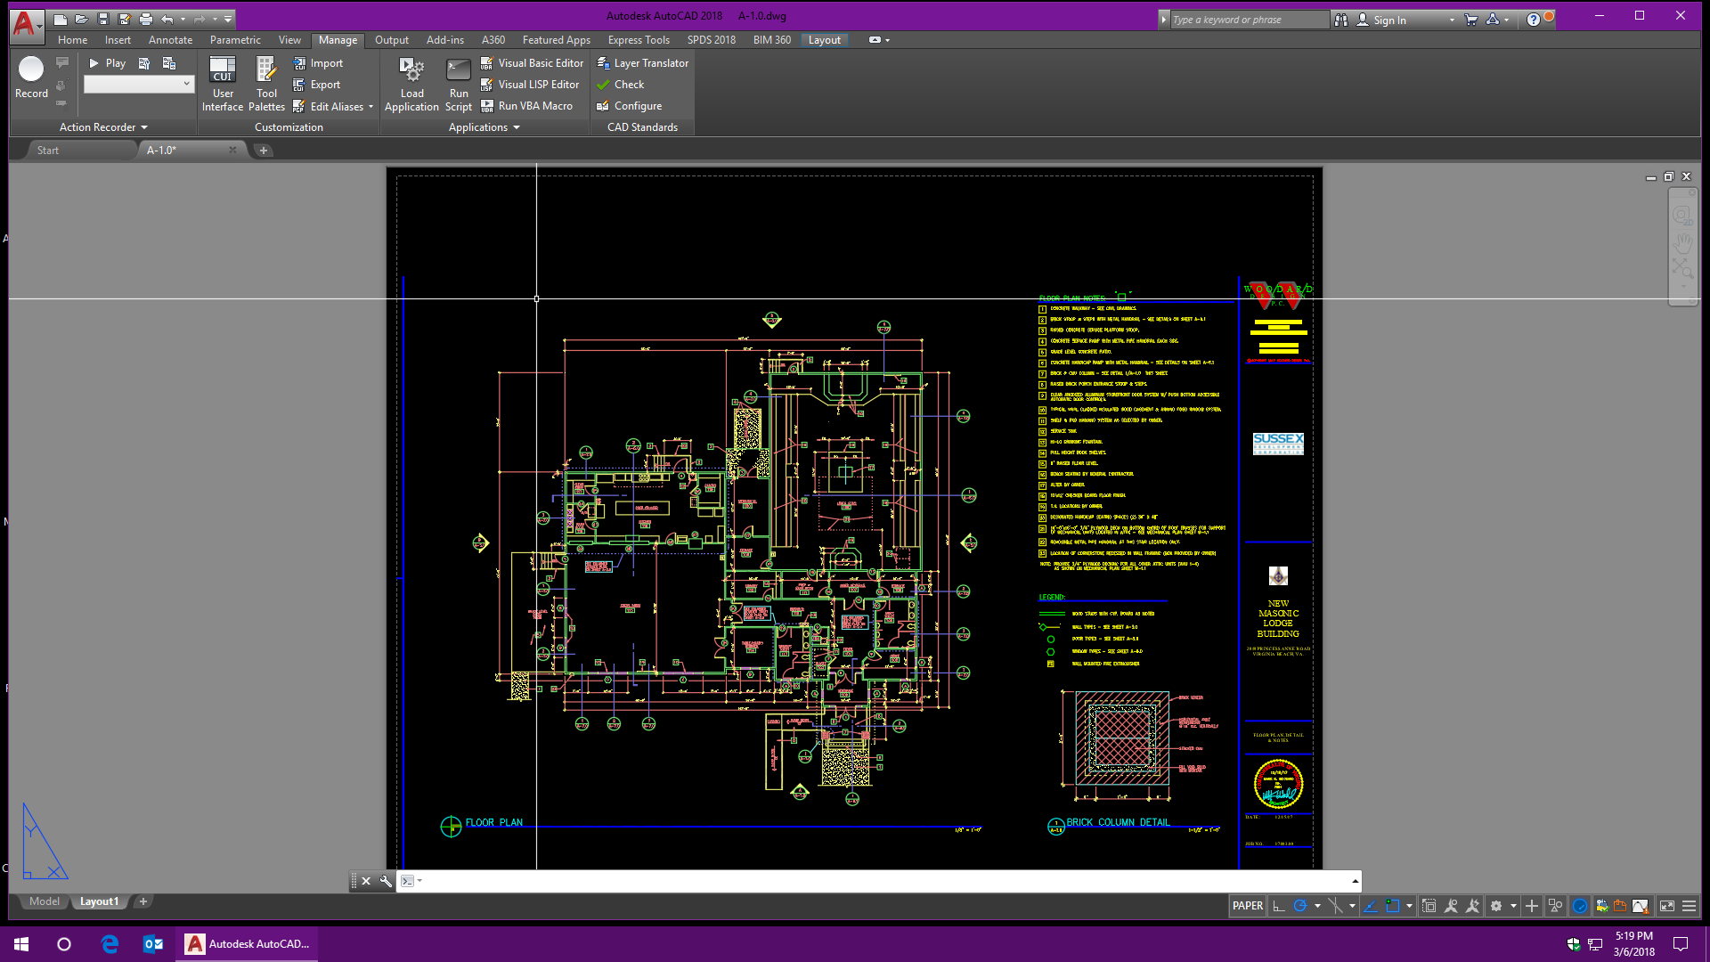Click inside the keyword search field
The image size is (1710, 962).
(1247, 19)
